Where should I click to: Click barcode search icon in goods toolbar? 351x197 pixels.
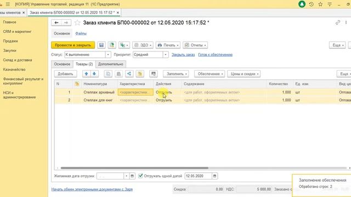coord(154,74)
